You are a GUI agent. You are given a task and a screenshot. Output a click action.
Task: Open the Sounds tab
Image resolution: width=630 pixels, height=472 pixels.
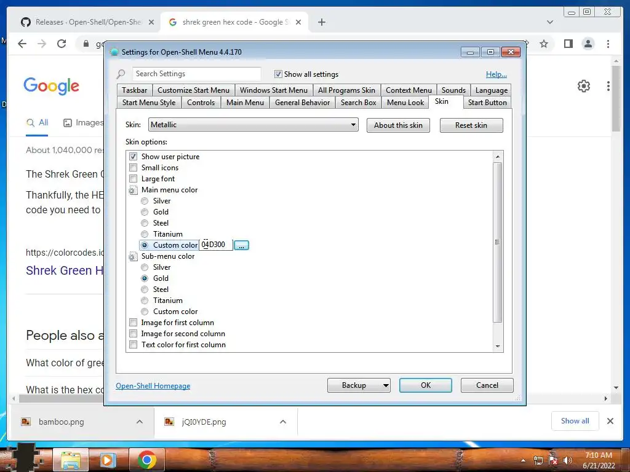[x=453, y=90]
